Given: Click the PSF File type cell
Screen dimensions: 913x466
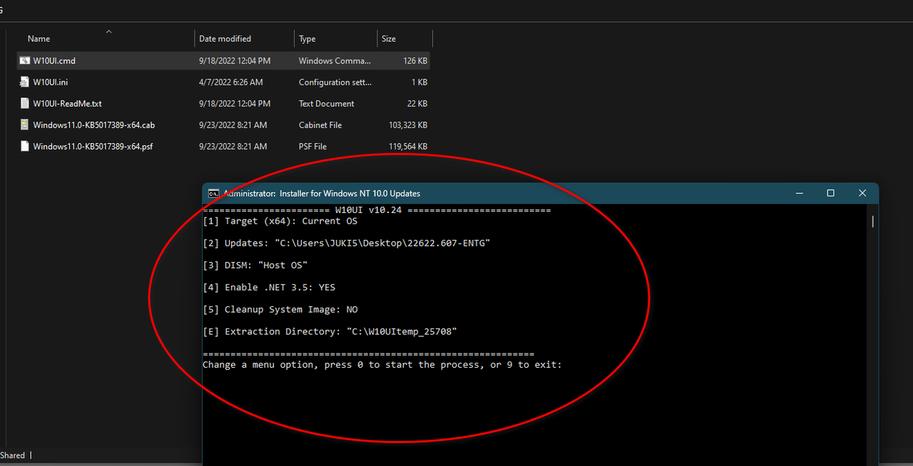Looking at the screenshot, I should point(312,146).
